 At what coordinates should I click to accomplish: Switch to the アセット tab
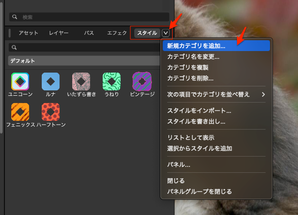28,33
